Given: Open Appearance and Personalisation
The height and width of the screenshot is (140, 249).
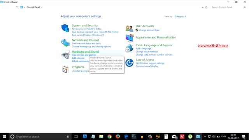Looking at the screenshot, I should pyautogui.click(x=156, y=37).
